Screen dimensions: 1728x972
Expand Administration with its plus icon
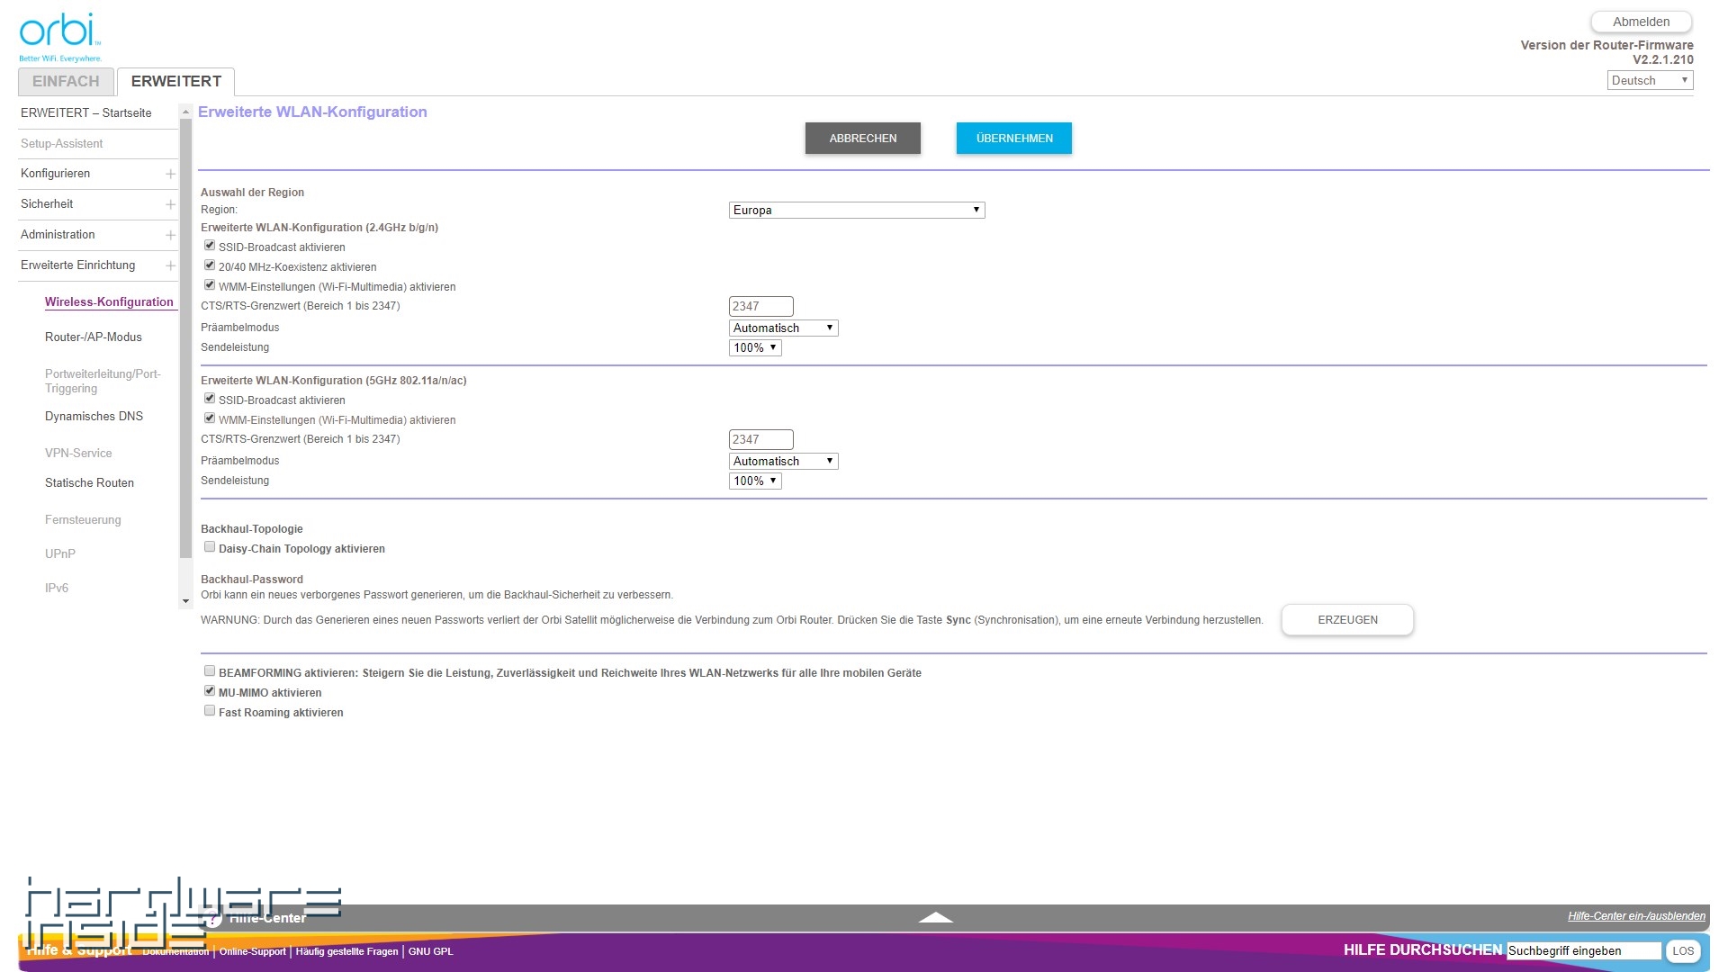tap(170, 235)
